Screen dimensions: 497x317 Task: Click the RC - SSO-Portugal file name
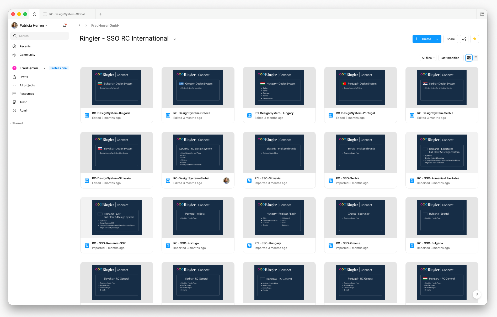pyautogui.click(x=186, y=243)
